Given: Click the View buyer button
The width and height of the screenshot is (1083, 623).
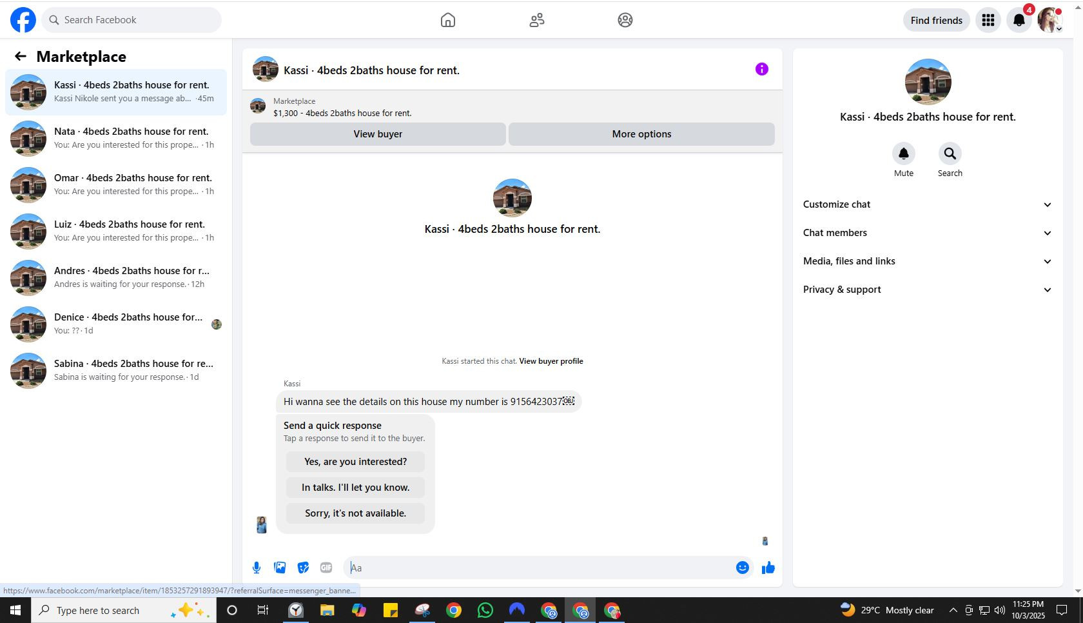Looking at the screenshot, I should coord(378,134).
